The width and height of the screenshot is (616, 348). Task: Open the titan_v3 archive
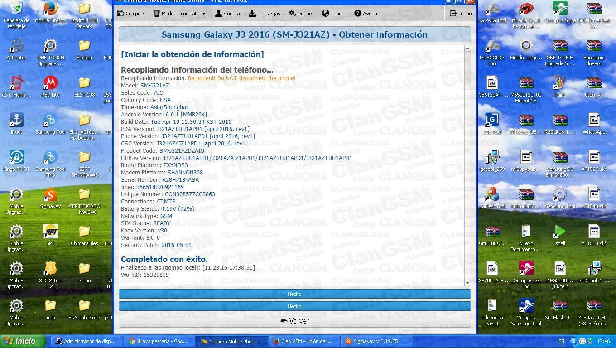[x=594, y=87]
